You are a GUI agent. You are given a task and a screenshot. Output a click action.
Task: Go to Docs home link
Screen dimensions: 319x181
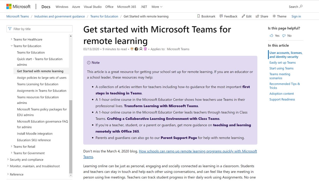(x=46, y=7)
